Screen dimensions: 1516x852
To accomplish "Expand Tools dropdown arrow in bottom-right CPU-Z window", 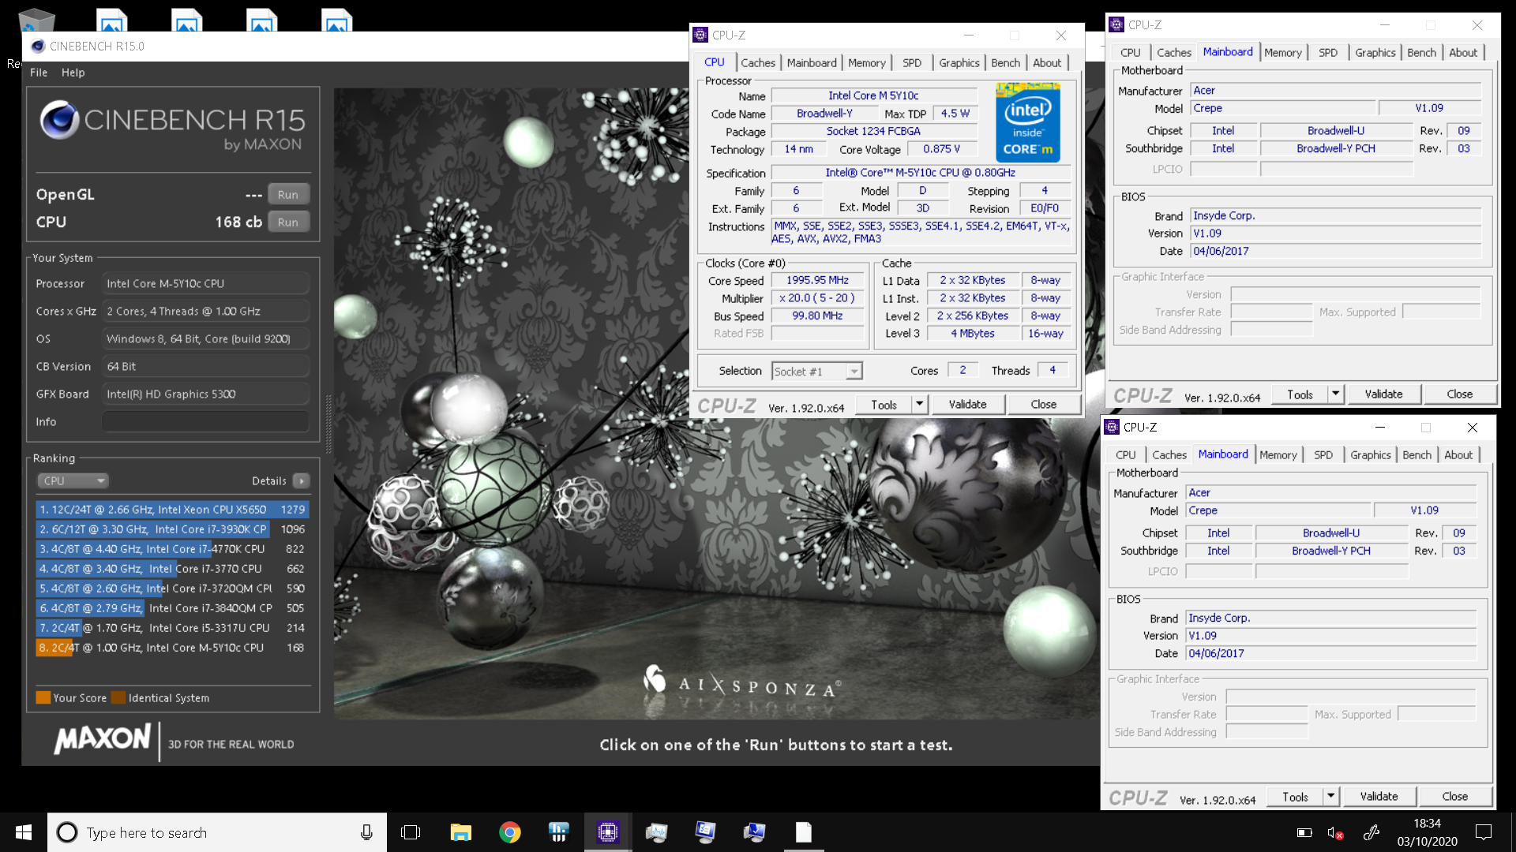I will [1331, 797].
